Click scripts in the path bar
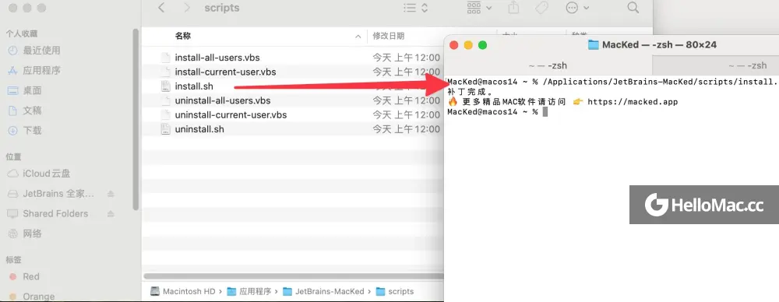This screenshot has width=779, height=302. (395, 292)
